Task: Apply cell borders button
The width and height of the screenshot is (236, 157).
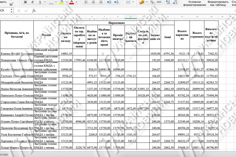Action: tap(51, 2)
